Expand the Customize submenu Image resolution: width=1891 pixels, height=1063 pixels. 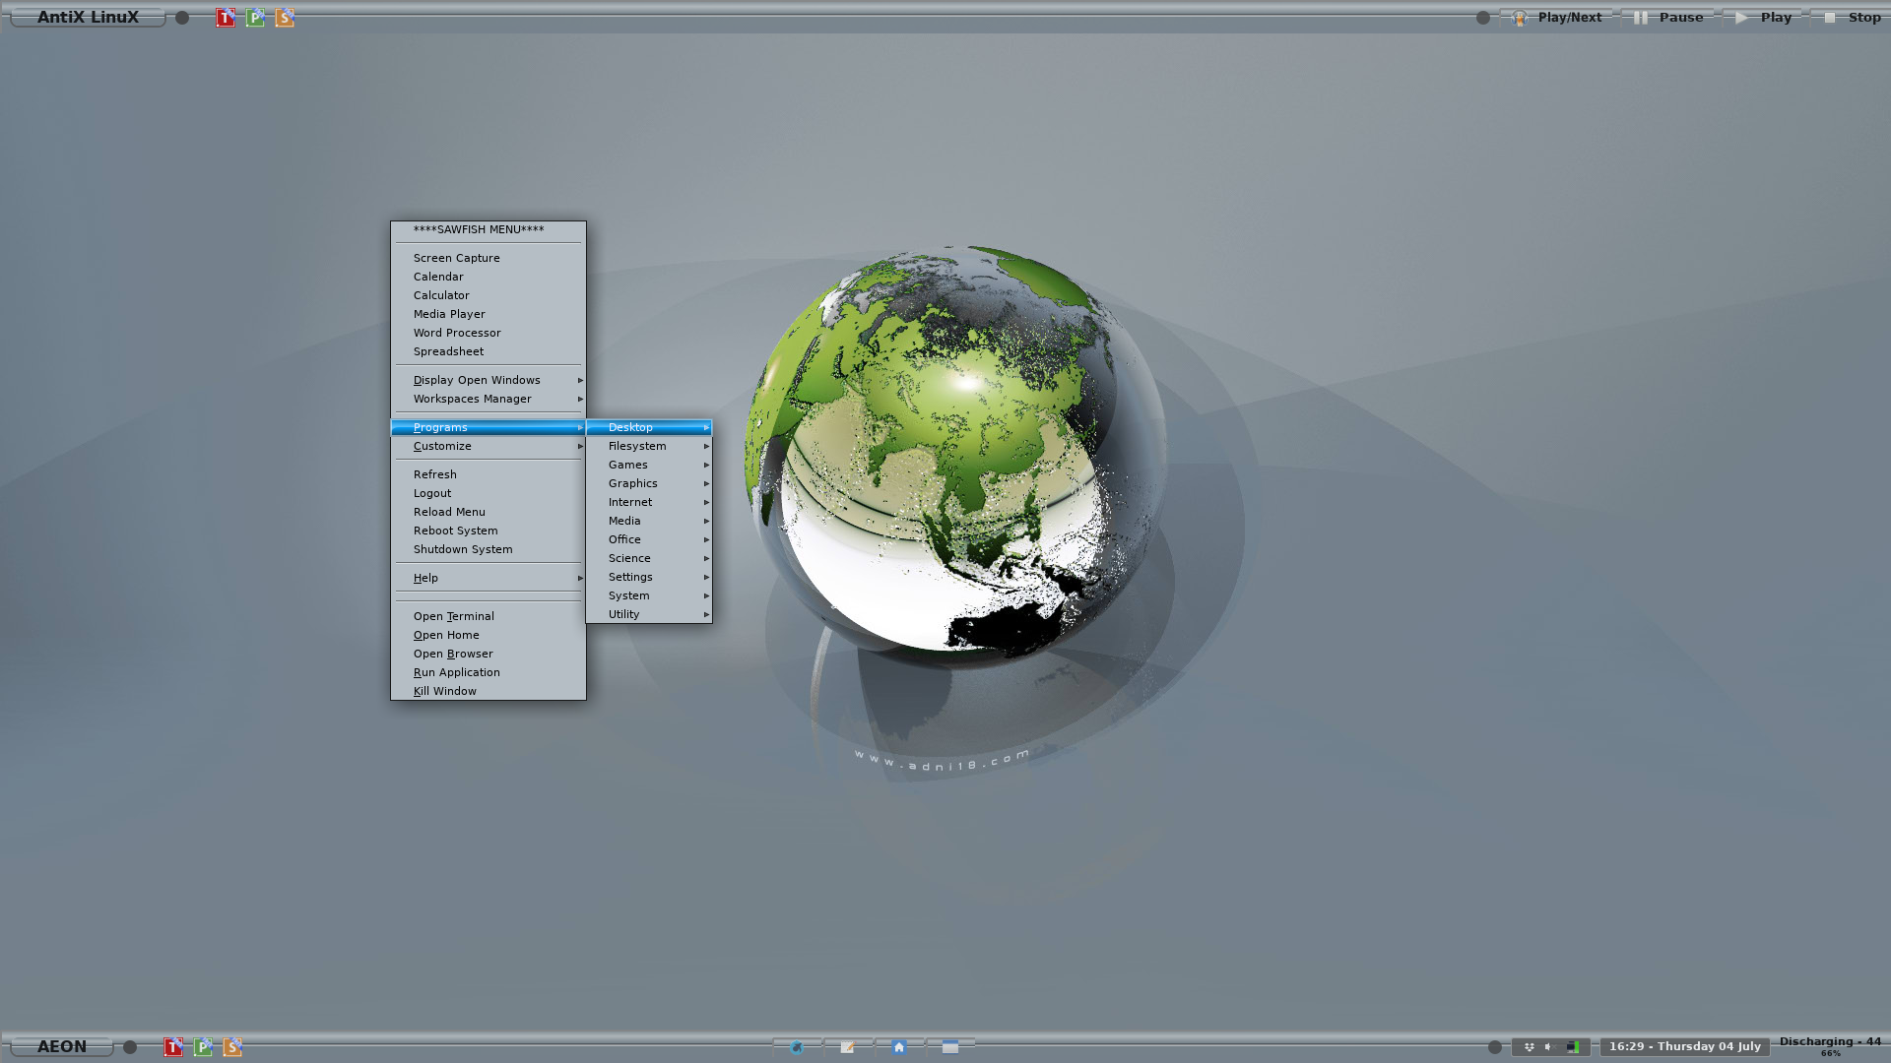click(x=489, y=446)
